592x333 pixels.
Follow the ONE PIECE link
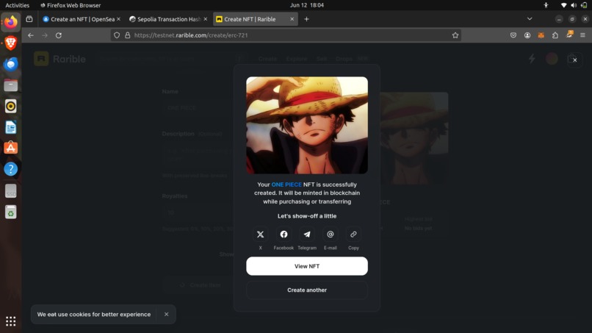pos(286,185)
